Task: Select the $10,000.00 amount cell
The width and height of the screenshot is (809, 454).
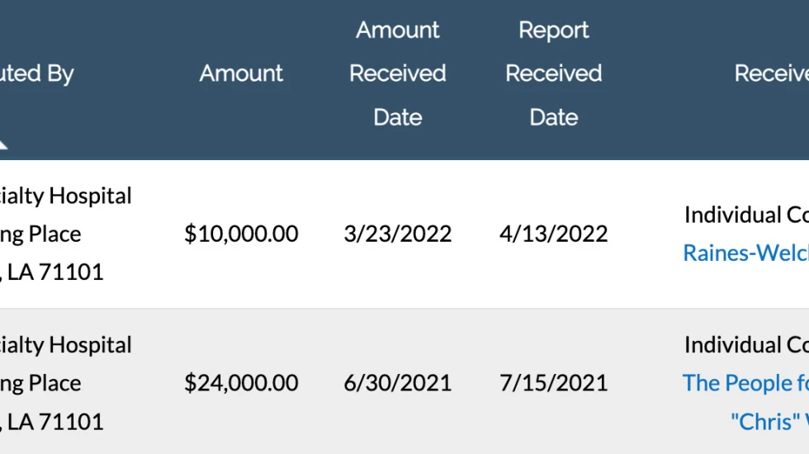Action: coord(241,234)
